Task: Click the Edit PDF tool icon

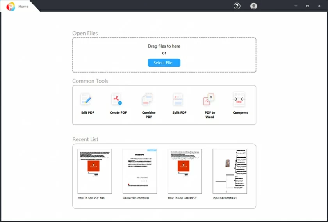Action: pyautogui.click(x=86, y=99)
